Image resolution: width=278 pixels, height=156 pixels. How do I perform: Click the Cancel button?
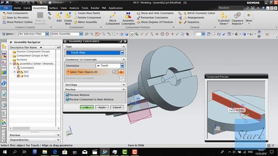[117, 107]
